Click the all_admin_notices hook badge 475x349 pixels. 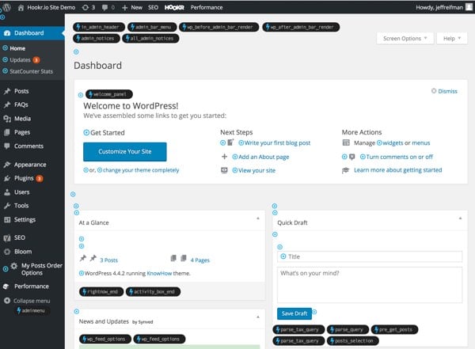[150, 38]
